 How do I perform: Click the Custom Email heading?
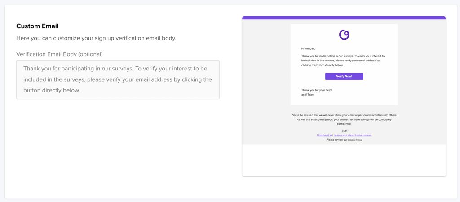click(37, 26)
